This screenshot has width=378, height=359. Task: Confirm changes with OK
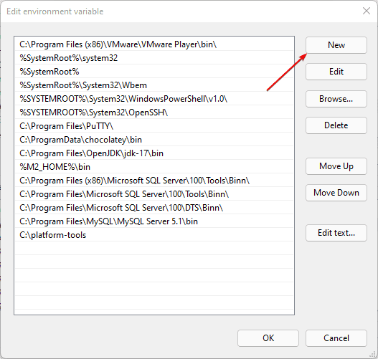tap(268, 338)
